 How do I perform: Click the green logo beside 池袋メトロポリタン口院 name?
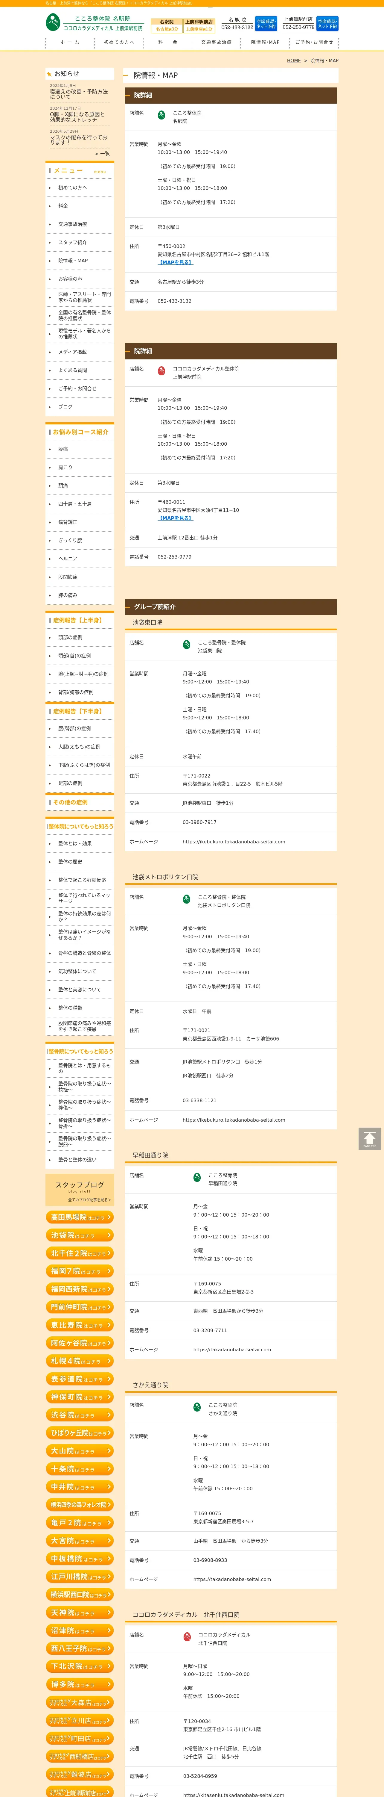point(187,899)
